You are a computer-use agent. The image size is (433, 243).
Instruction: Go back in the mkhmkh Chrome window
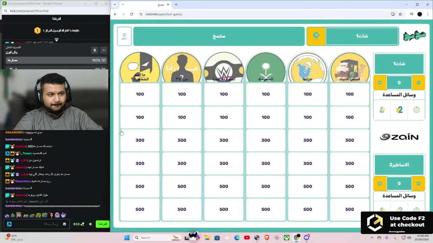point(115,14)
